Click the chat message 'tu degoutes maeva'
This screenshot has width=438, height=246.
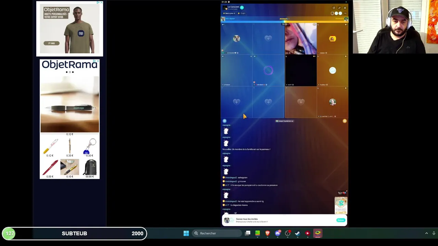pyautogui.click(x=235, y=205)
